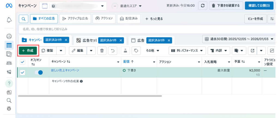The width and height of the screenshot is (279, 118).
Task: Open the キャンペーン column header dropdown
Action: (x=118, y=62)
